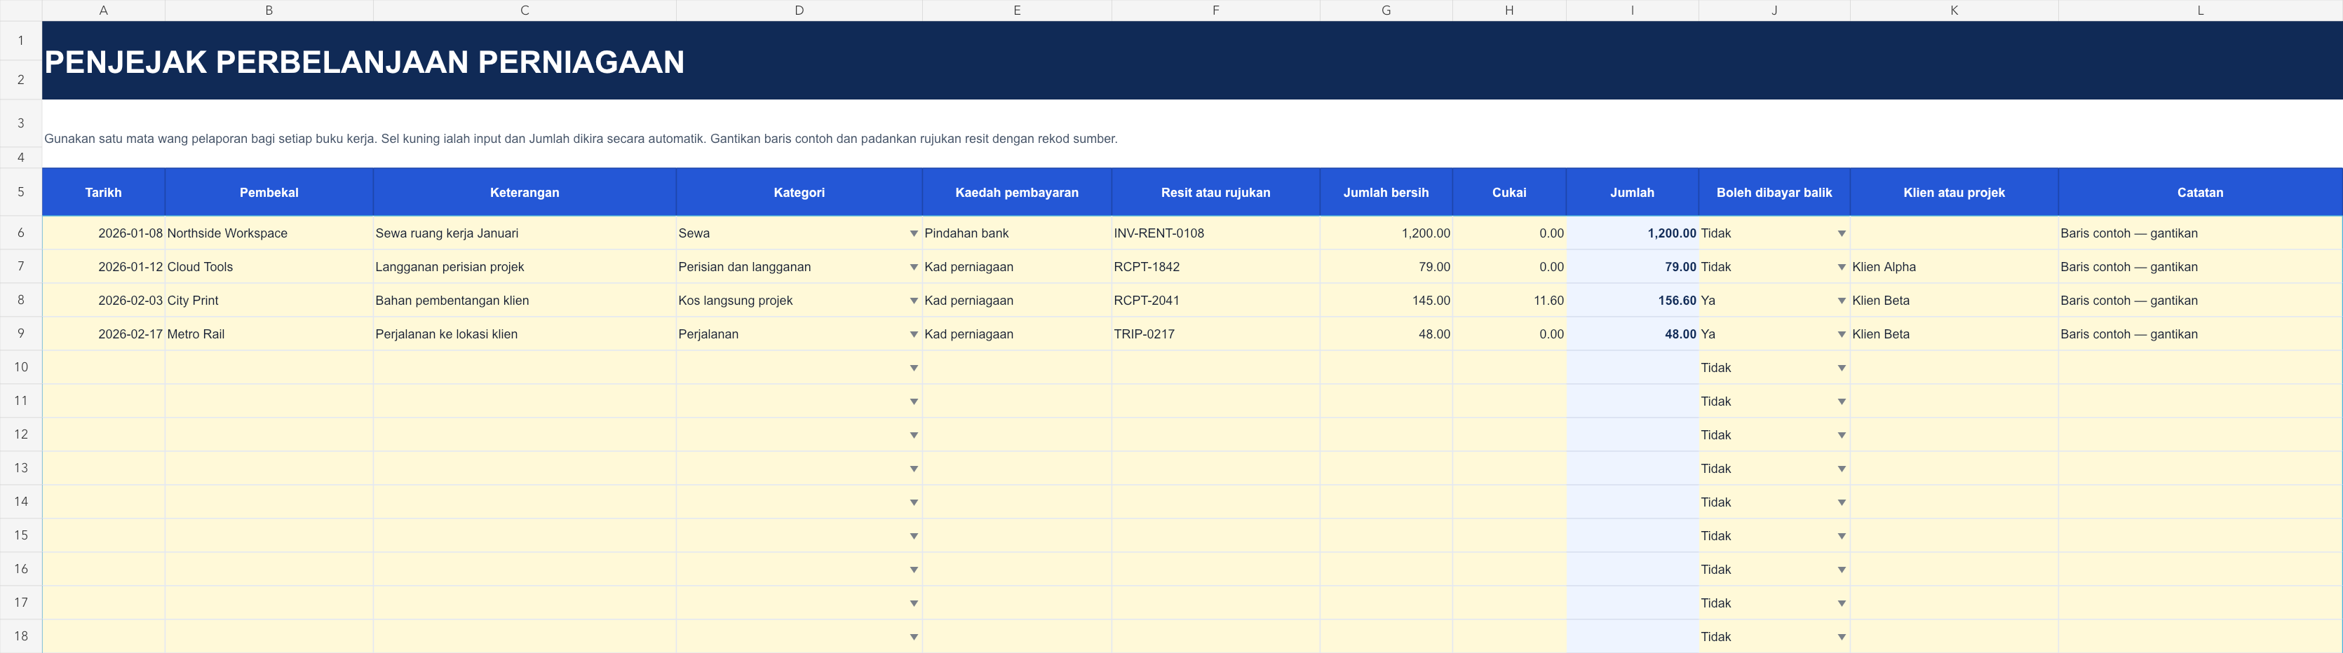Select column L header

pos(2200,10)
